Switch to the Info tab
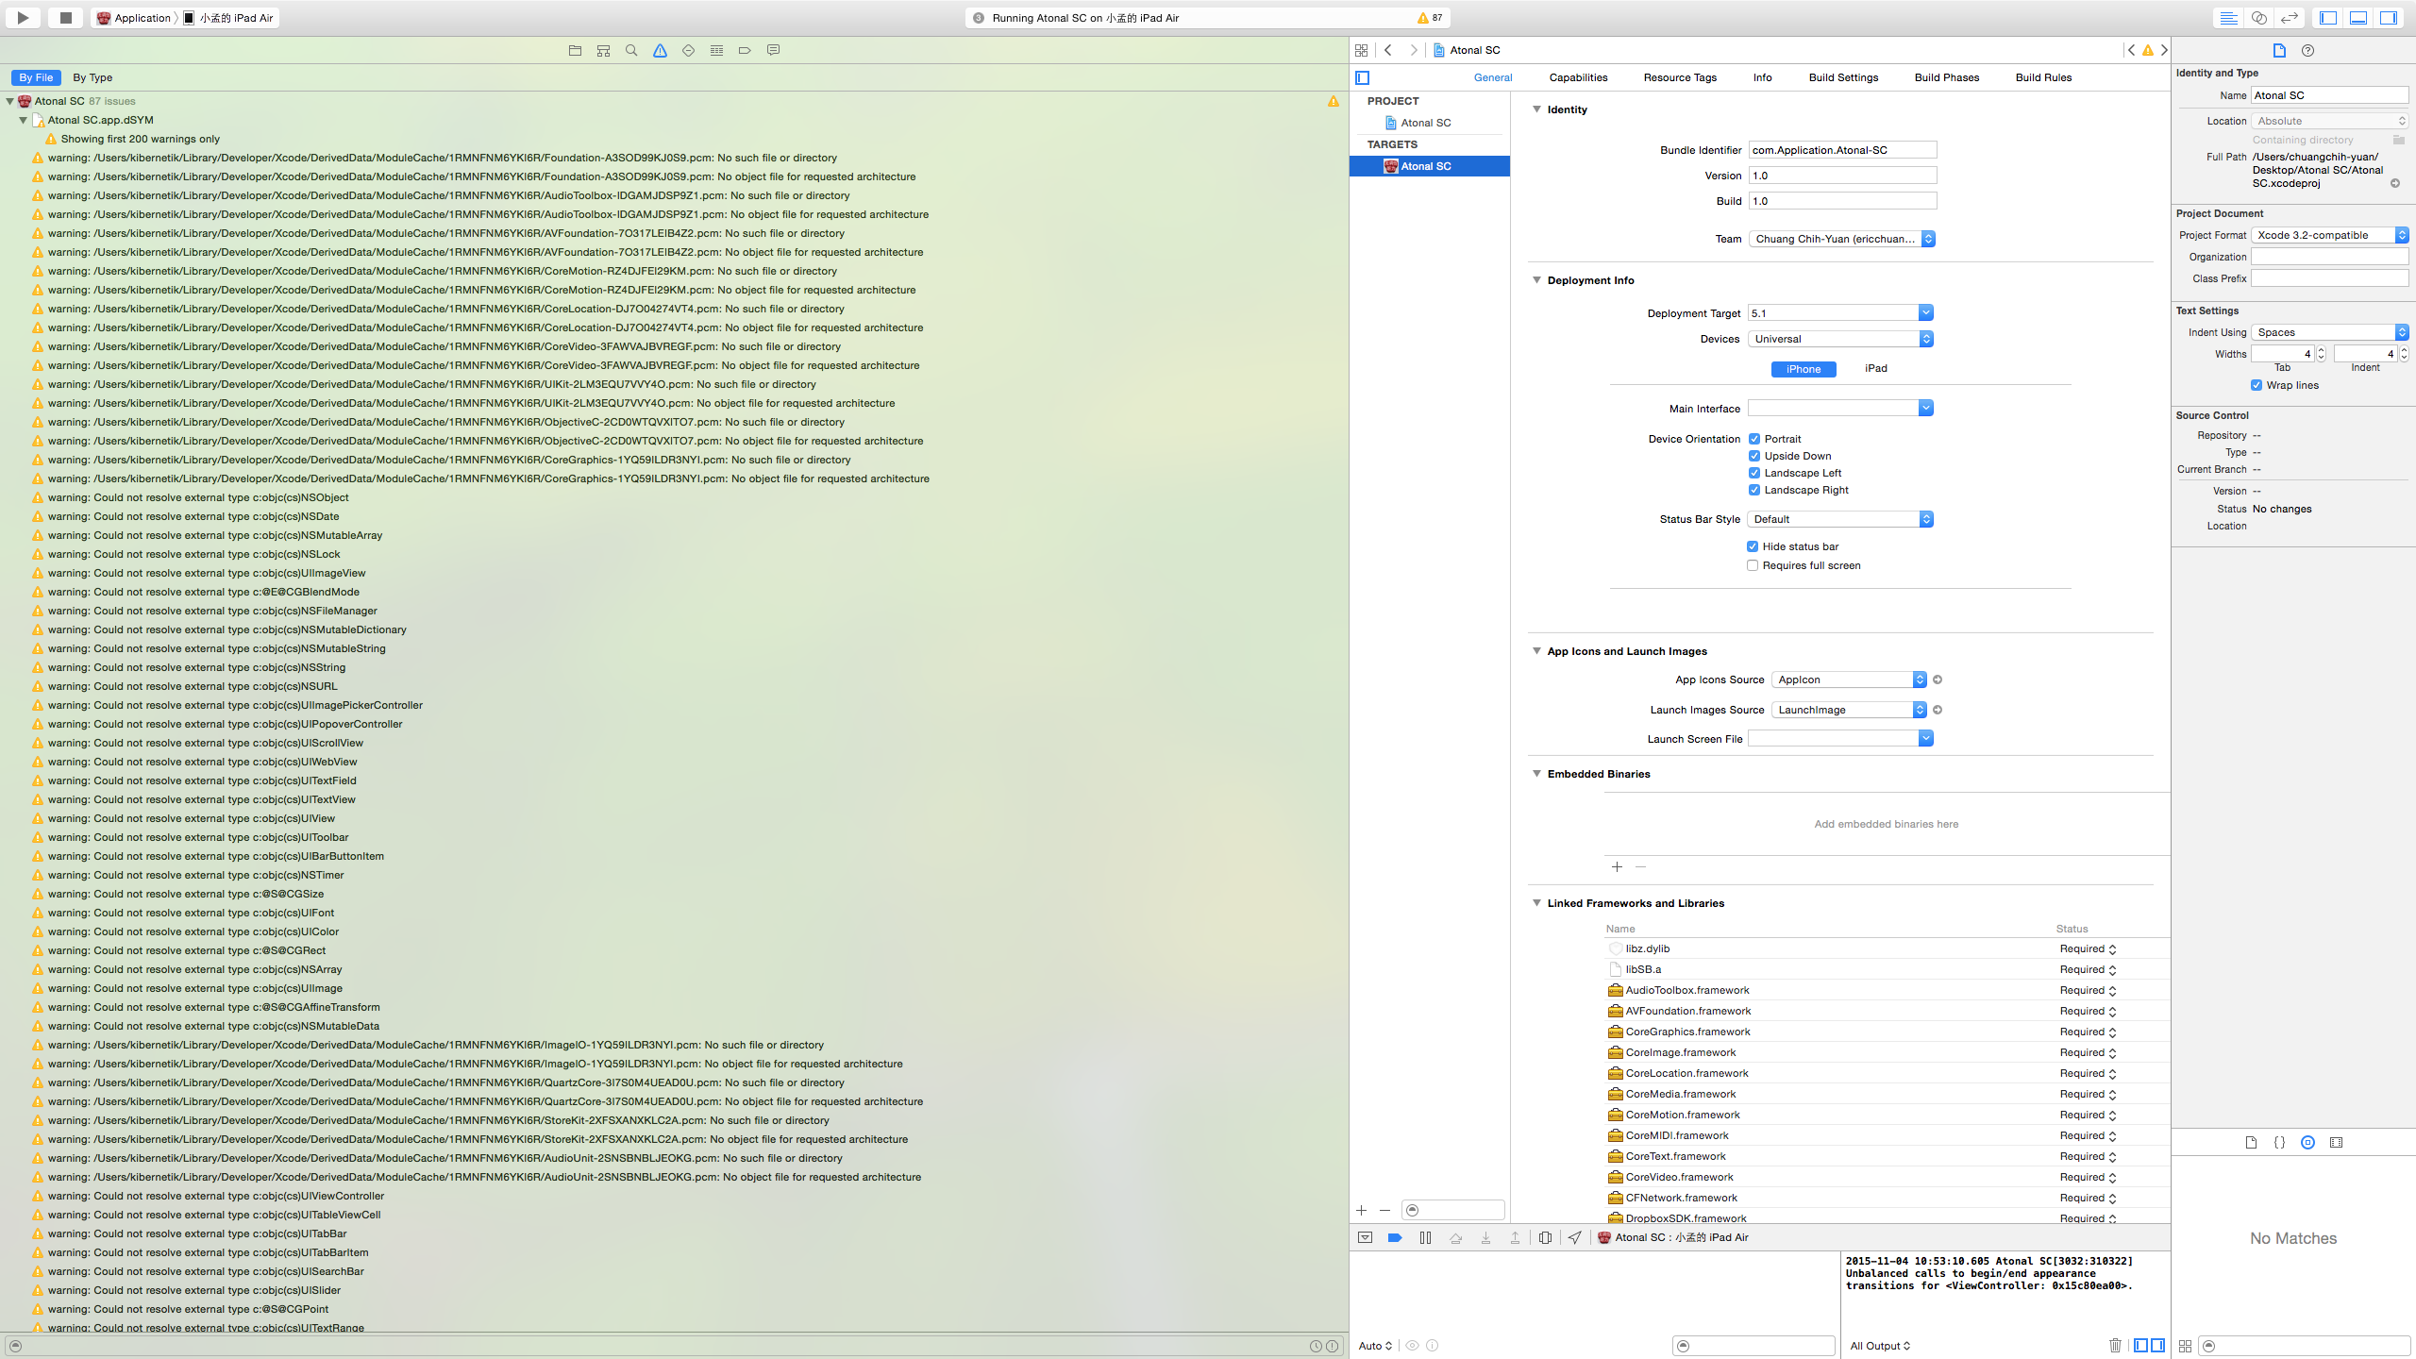2416x1359 pixels. 1762,77
